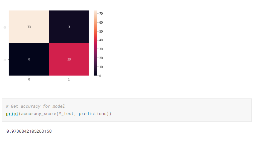Screen dimensions: 258x141
Task: Click x-axis tick label 1 below heatmap
Action: [x=69, y=79]
